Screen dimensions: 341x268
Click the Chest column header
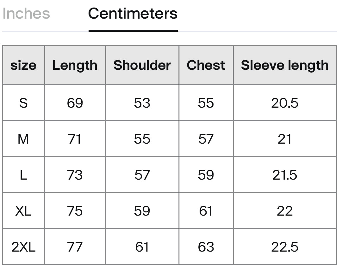(x=206, y=65)
